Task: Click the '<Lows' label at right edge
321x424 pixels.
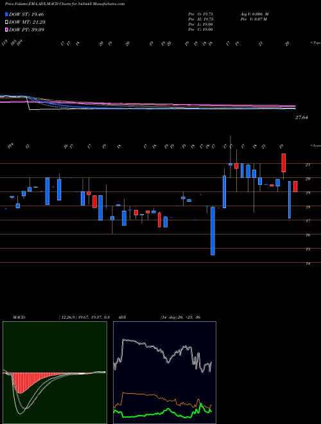Action: (315, 145)
